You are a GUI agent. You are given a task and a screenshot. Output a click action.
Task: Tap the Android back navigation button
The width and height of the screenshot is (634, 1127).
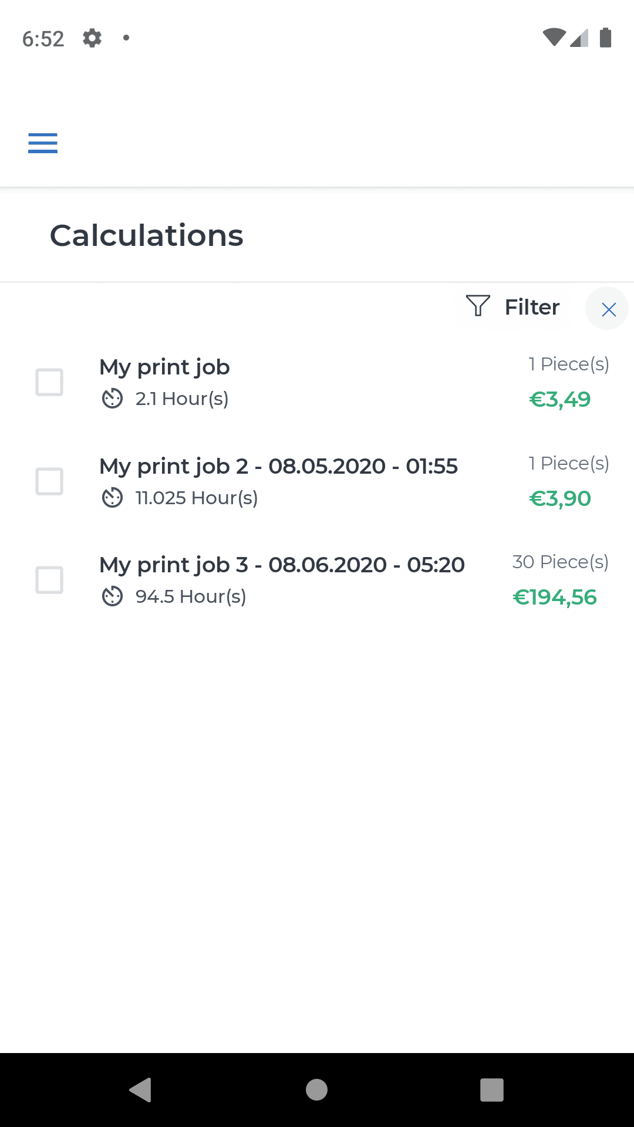[141, 1090]
